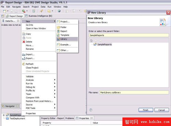
Task: Close the New Library dialog
Action: (168, 12)
